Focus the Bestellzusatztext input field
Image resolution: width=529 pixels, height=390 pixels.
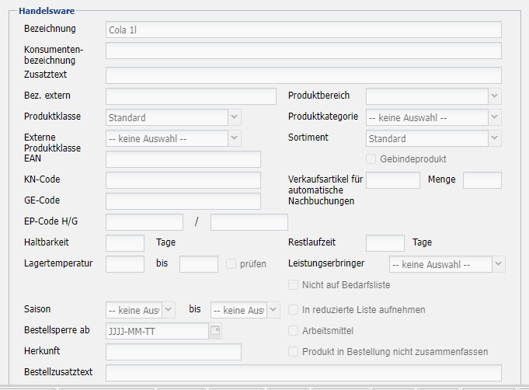click(303, 373)
